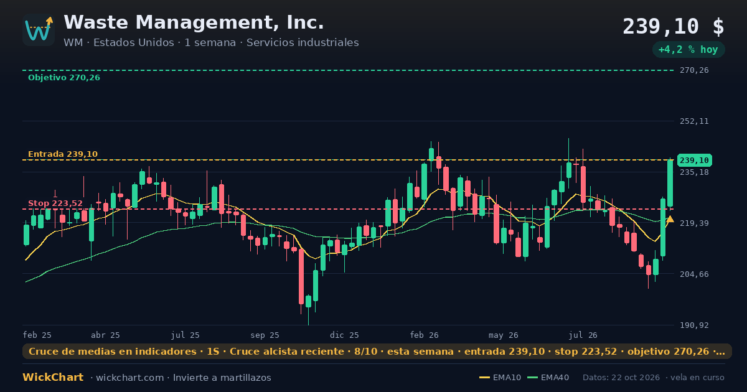Click the Waste Management, Inc. title
Viewport: 747px width, 392px height.
[194, 22]
